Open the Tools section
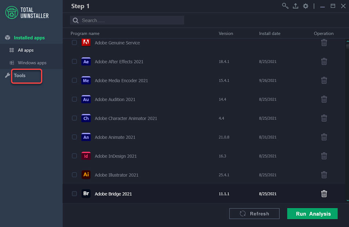This screenshot has height=227, width=349. pos(19,75)
